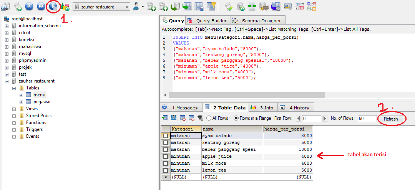This screenshot has height=190, width=415.
Task: Click the No. of Rows input field
Action: point(367,119)
